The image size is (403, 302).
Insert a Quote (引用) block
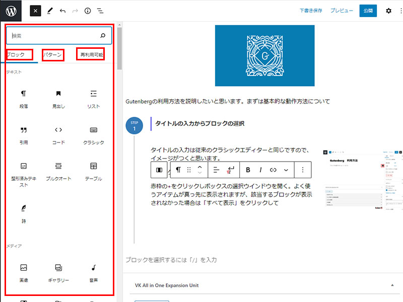tap(24, 134)
